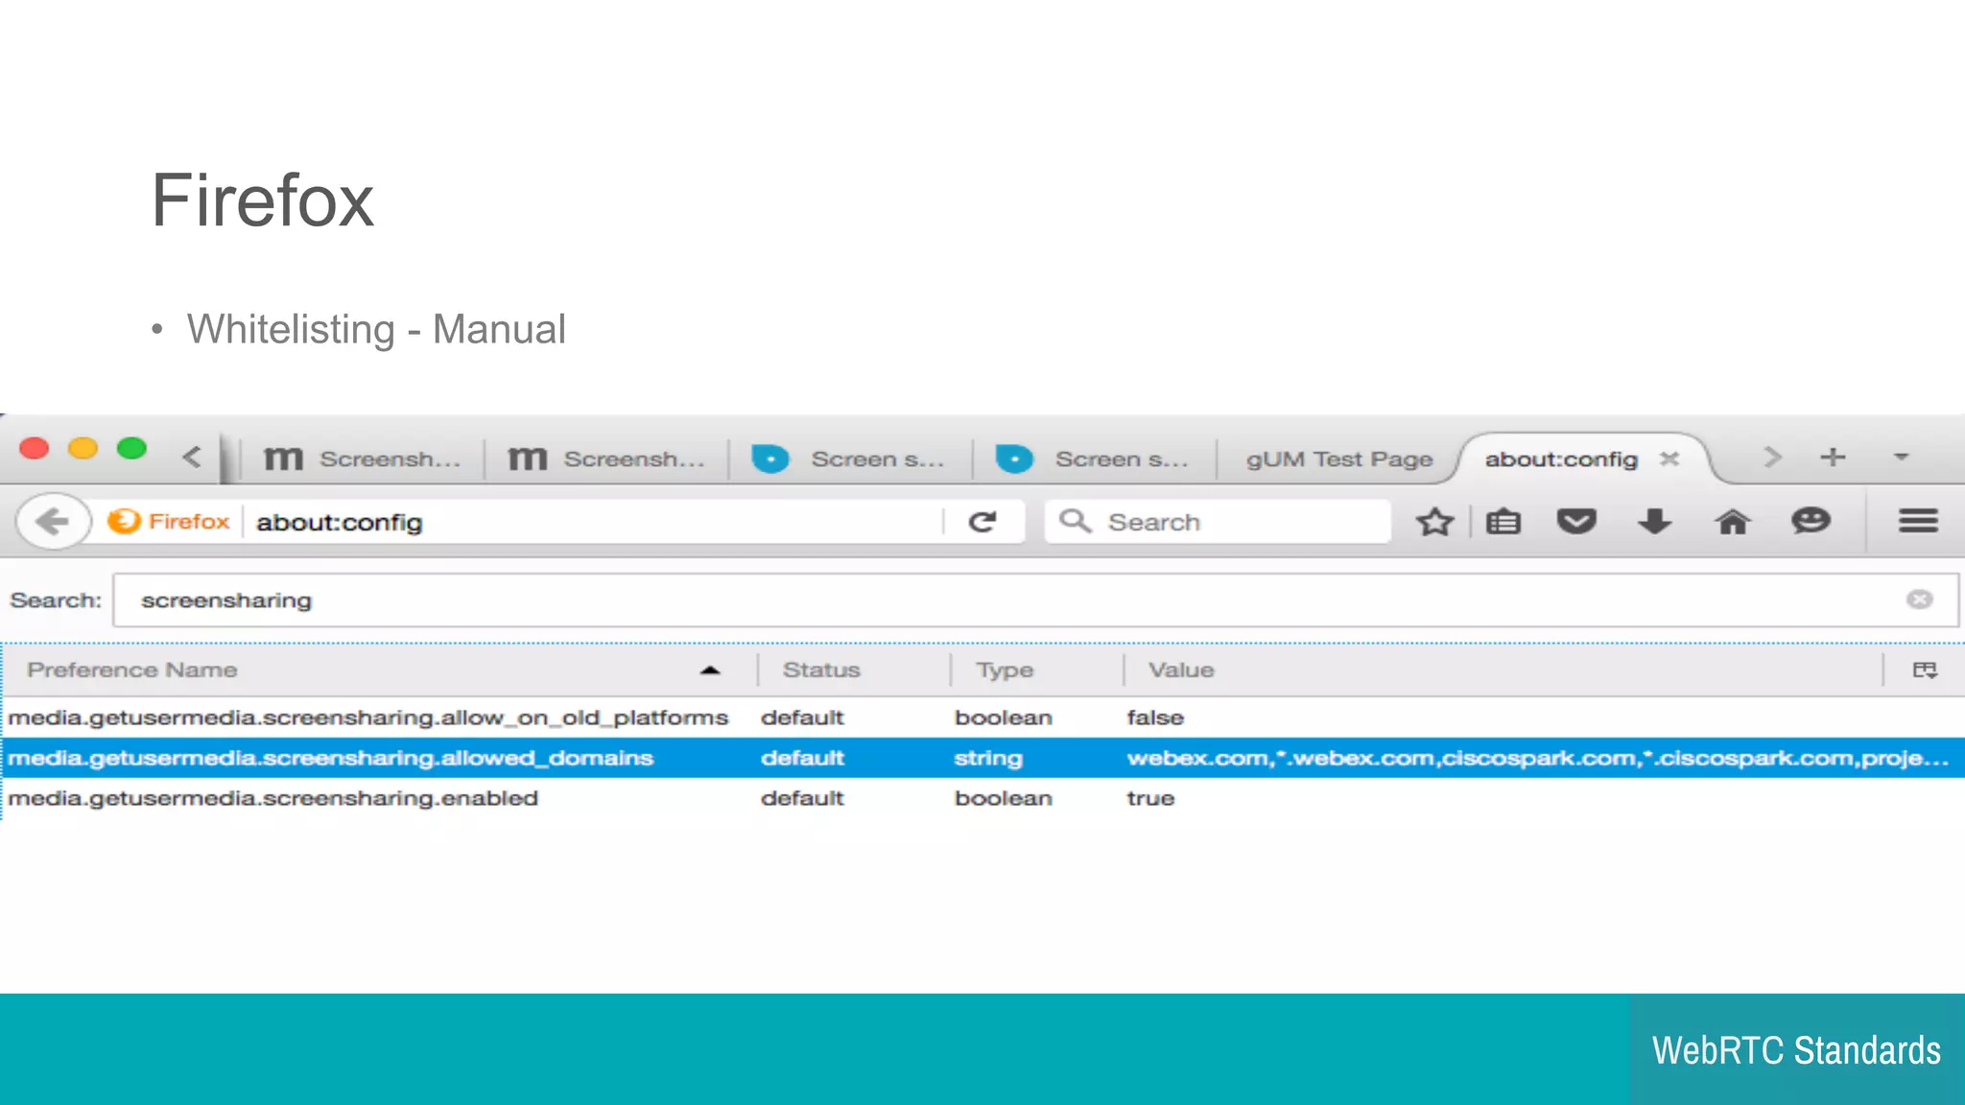
Task: Go to the home page icon
Action: click(x=1732, y=522)
